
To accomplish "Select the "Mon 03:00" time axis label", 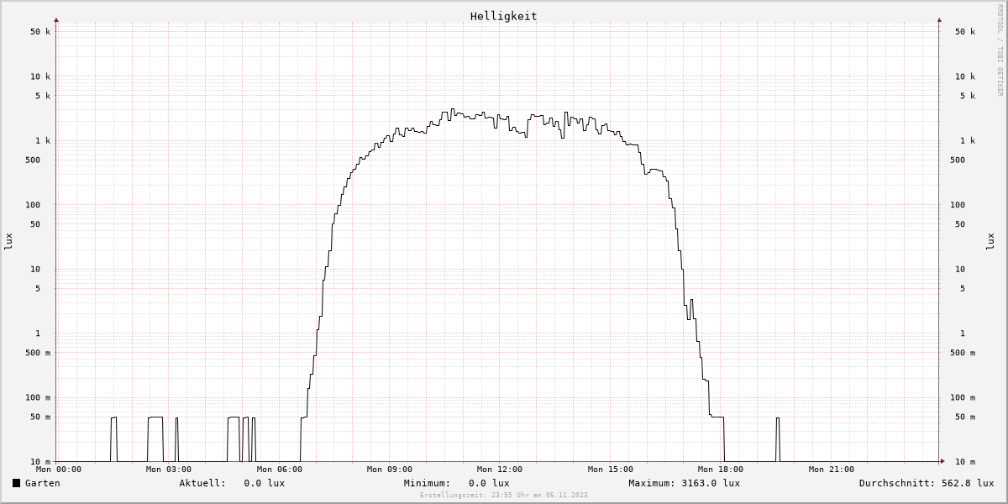I will [x=169, y=470].
